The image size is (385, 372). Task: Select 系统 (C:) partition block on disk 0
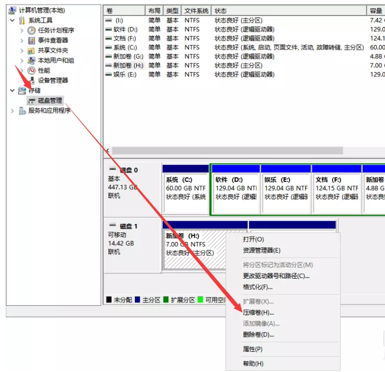pos(186,189)
